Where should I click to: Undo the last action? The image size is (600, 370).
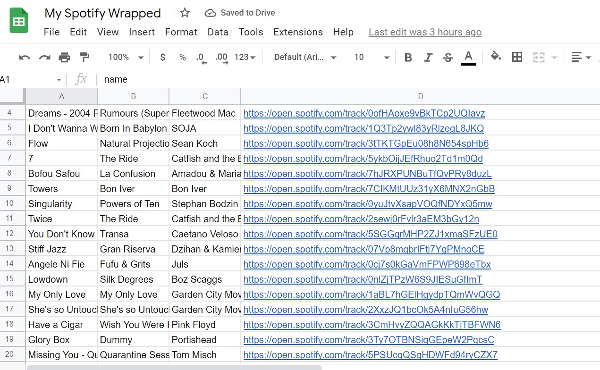pyautogui.click(x=25, y=58)
